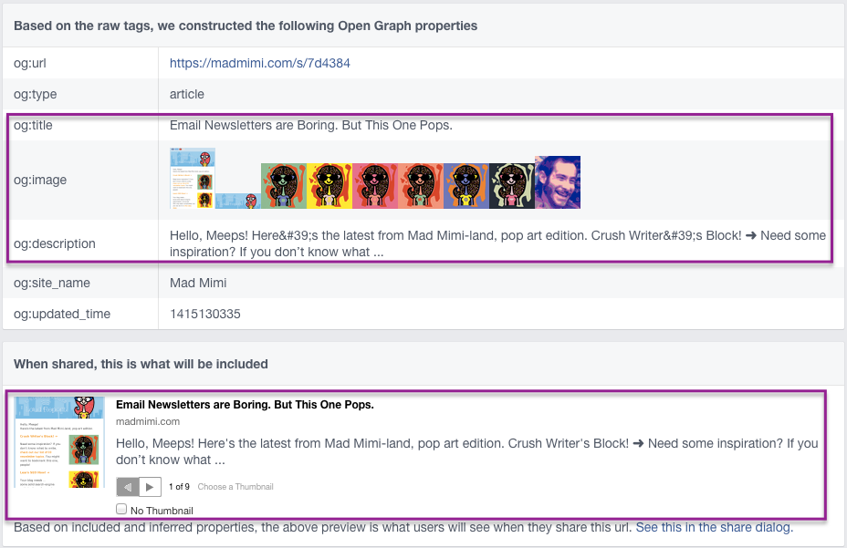
Task: Click the share preview newsletter thumbnail
Action: click(59, 442)
